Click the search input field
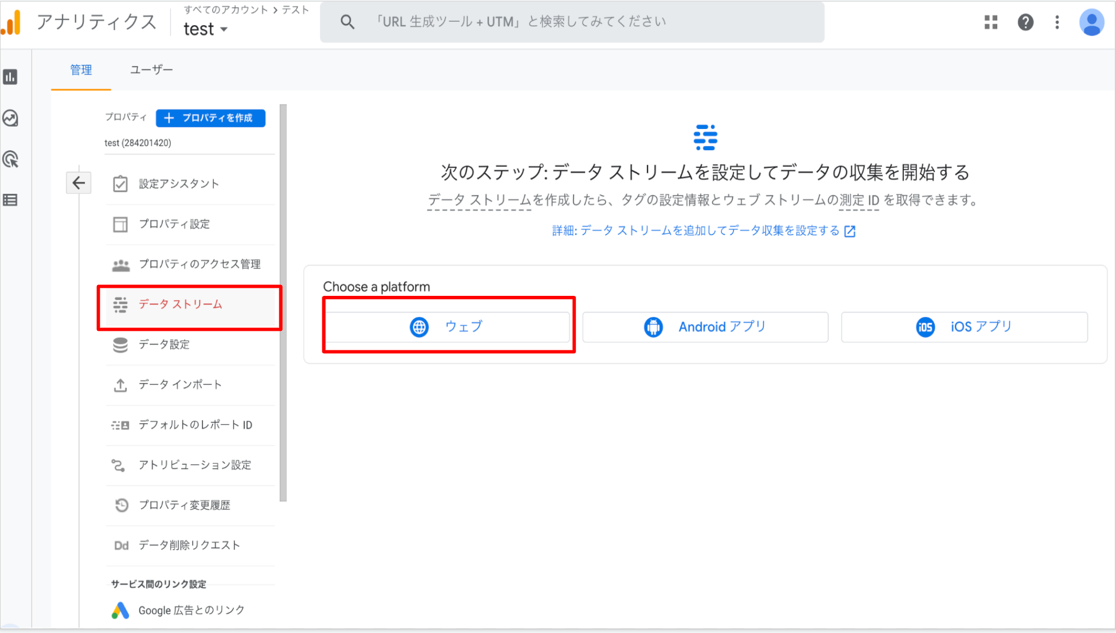This screenshot has width=1116, height=633. 573,22
